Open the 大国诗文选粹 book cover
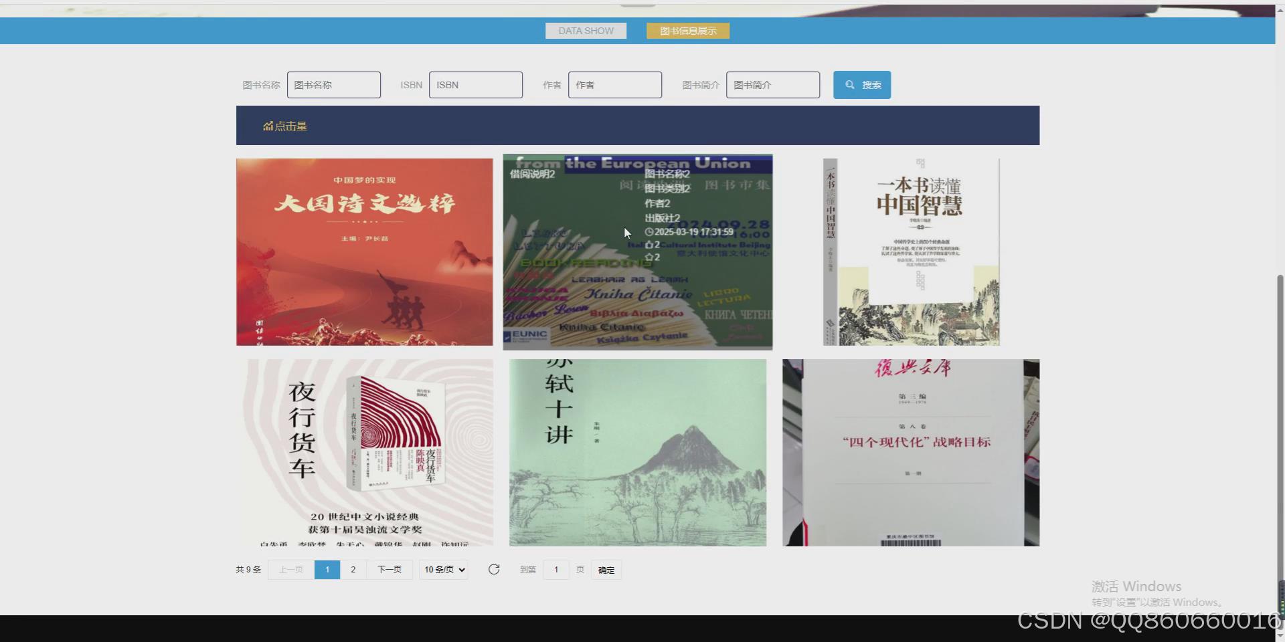1285x642 pixels. (364, 252)
